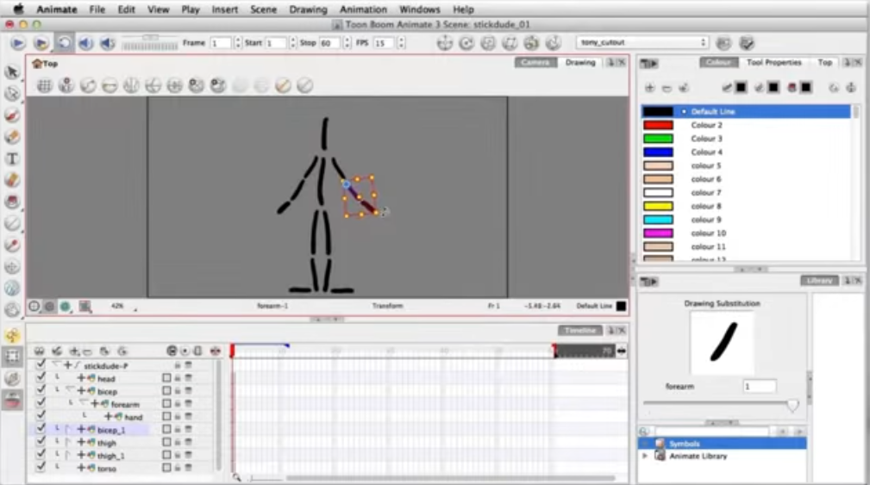Select the Transform tool in left toolbar

[12, 357]
